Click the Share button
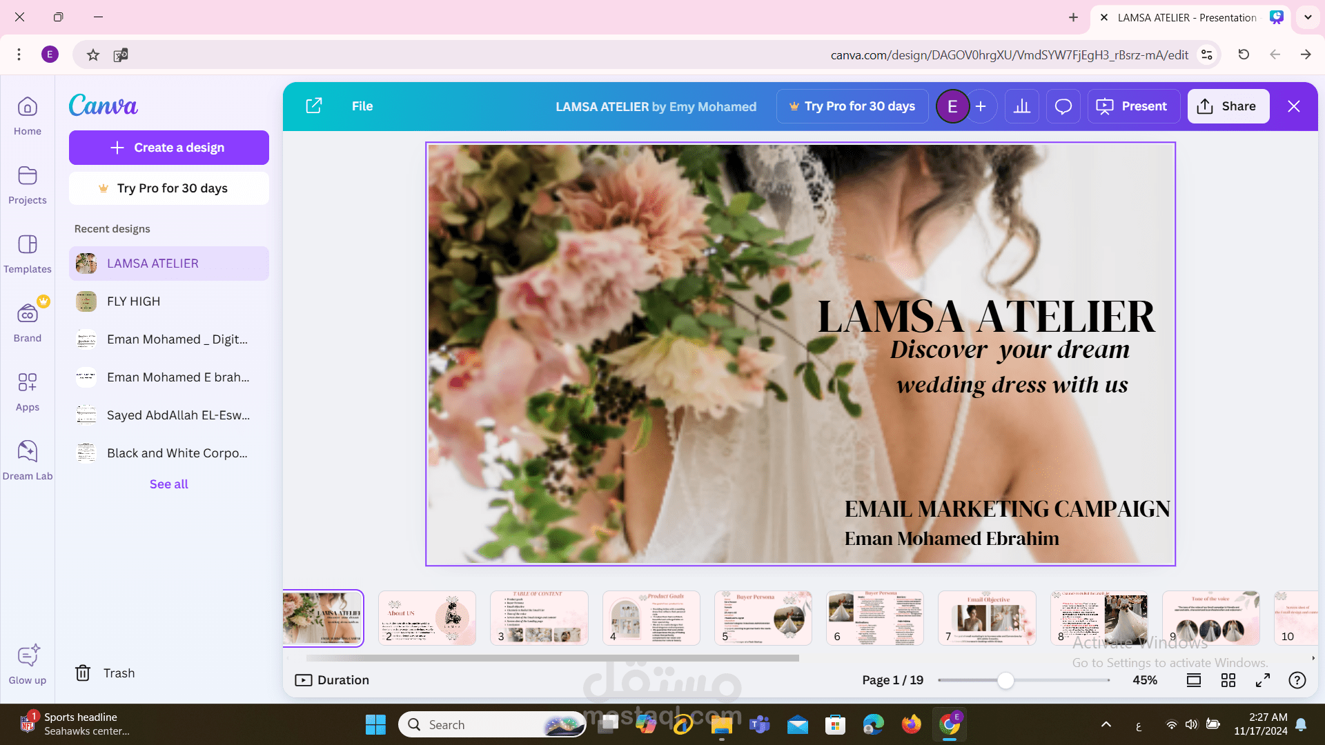Screen dimensions: 1325x745 pos(1228,106)
